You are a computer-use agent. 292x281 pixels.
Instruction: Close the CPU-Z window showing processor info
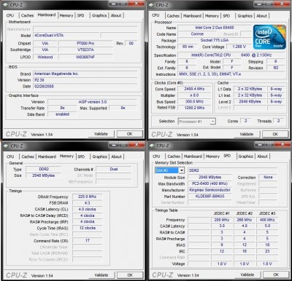pyautogui.click(x=282, y=4)
